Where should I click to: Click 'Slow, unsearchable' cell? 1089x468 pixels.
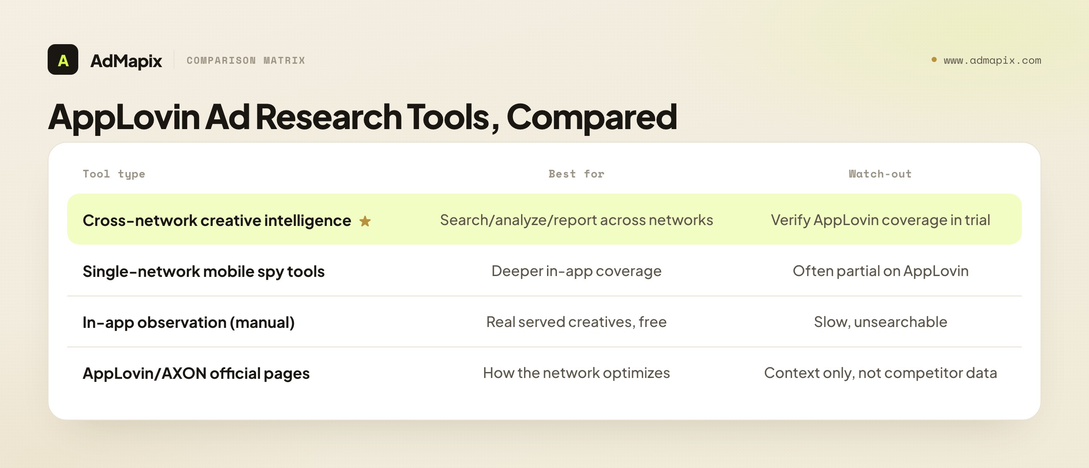pyautogui.click(x=881, y=322)
